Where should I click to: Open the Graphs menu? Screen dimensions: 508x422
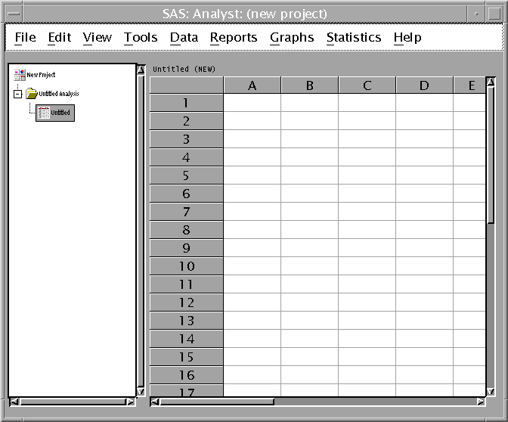point(292,38)
